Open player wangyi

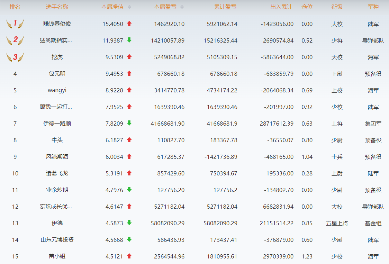click(57, 90)
